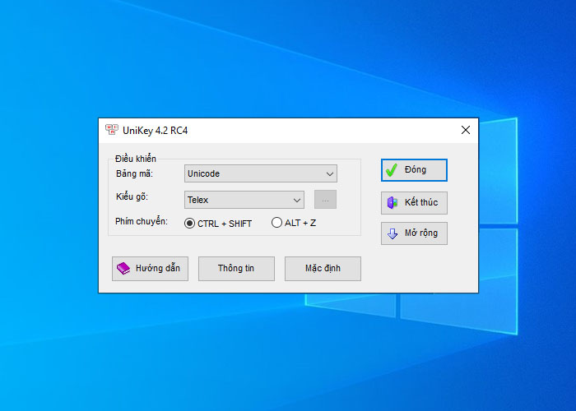
Task: Click the Kết thúc button
Action: click(414, 202)
